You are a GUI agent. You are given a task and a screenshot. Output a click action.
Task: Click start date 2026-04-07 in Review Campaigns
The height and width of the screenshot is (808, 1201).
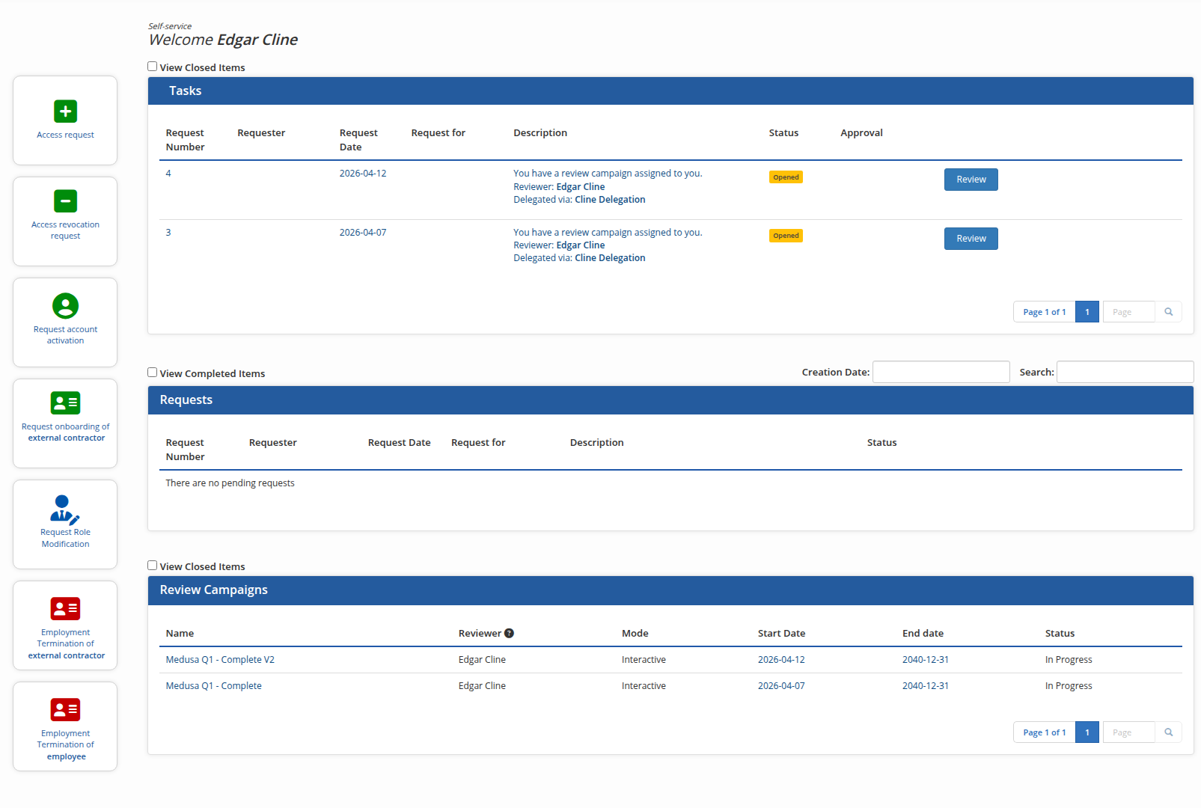[x=781, y=686]
